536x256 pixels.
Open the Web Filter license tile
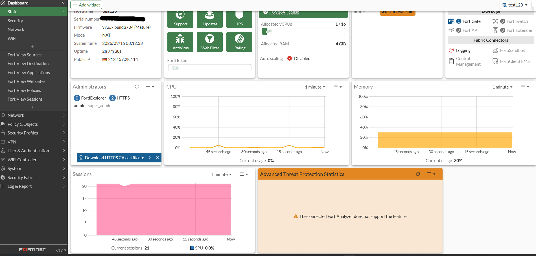pyautogui.click(x=210, y=42)
